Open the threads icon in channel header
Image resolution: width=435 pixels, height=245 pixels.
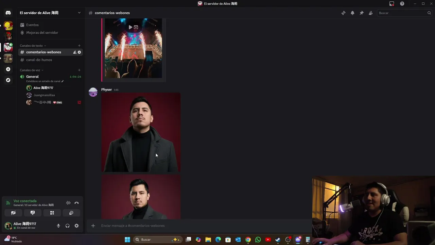point(343,13)
